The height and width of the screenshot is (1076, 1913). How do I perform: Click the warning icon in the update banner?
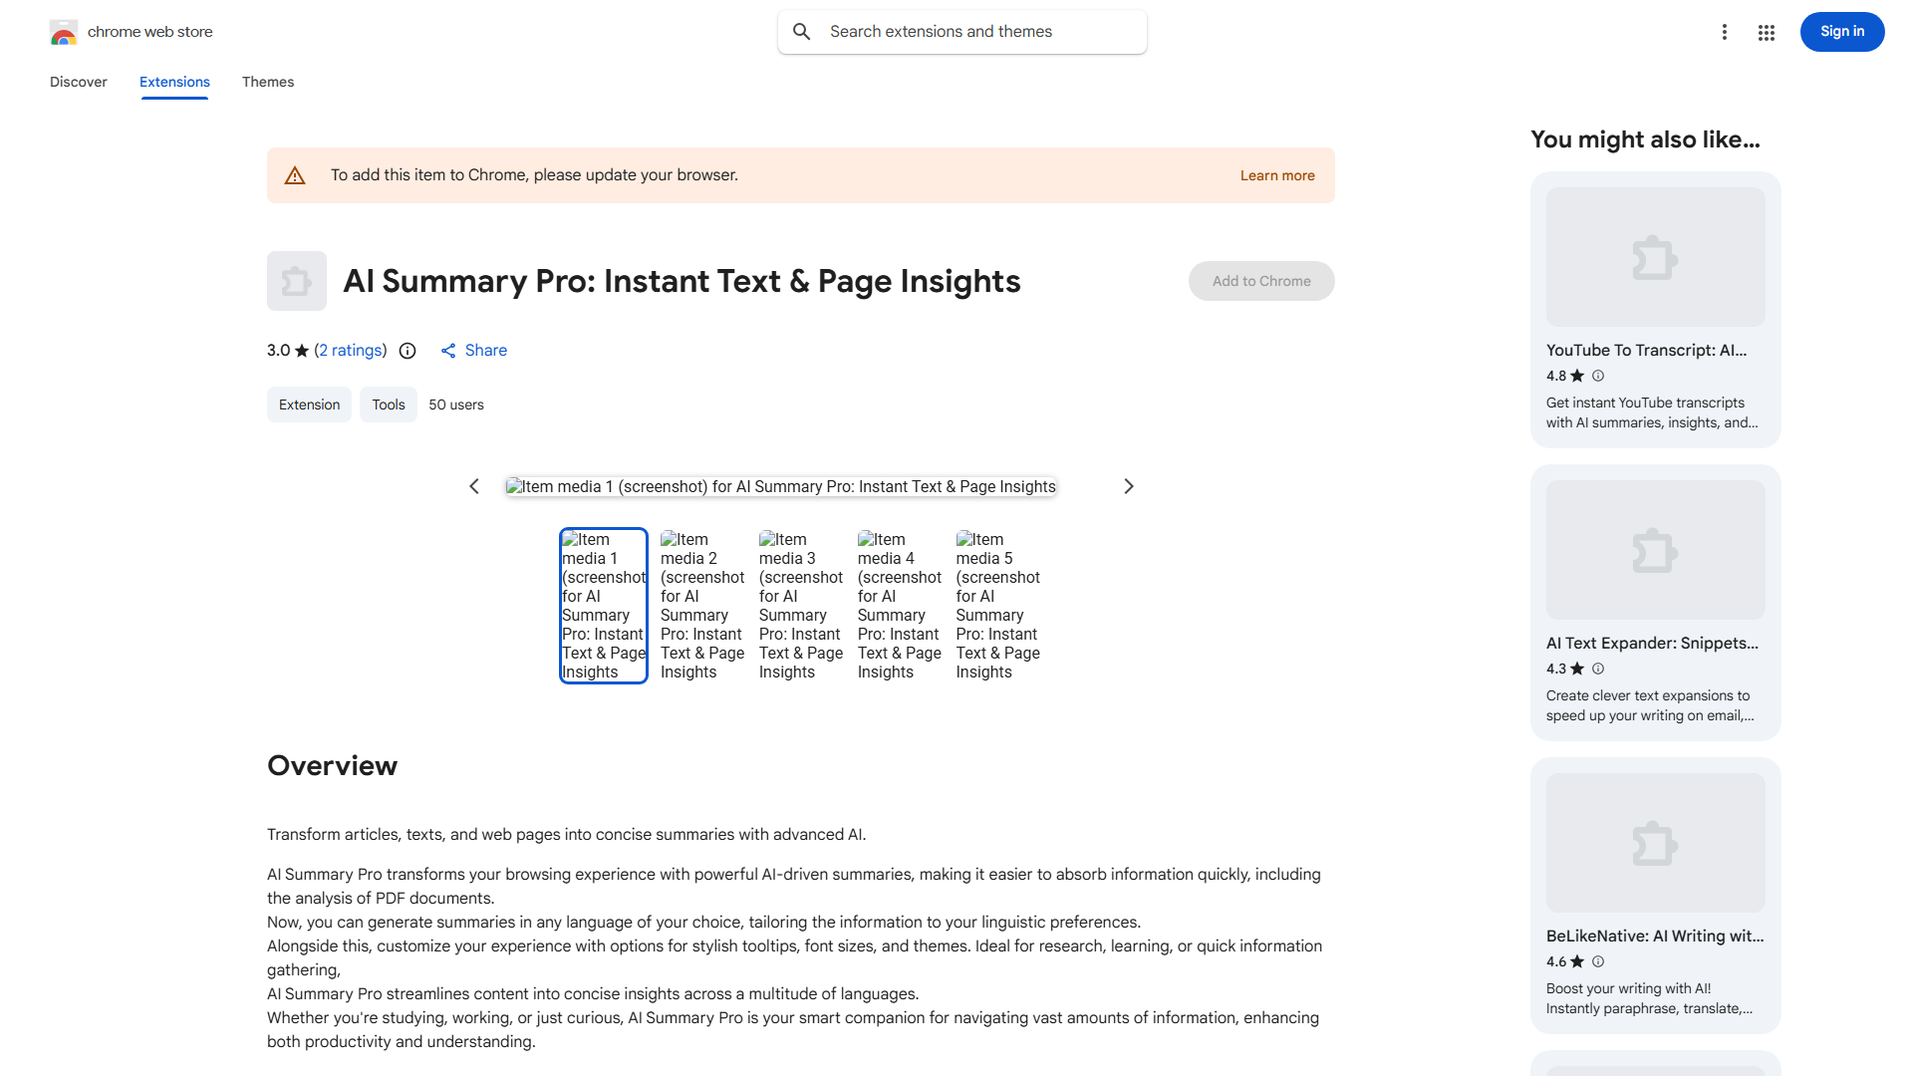295,174
